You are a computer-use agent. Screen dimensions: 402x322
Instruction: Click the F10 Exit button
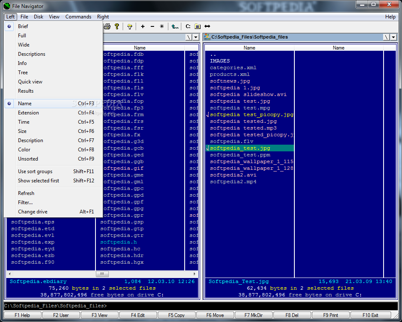pyautogui.click(x=370, y=315)
